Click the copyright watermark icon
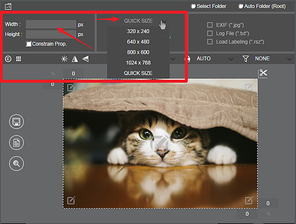Screen dimensions: 296x224 pyautogui.click(x=8, y=59)
